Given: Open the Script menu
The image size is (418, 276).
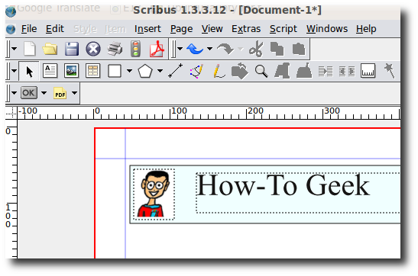Looking at the screenshot, I should 283,29.
